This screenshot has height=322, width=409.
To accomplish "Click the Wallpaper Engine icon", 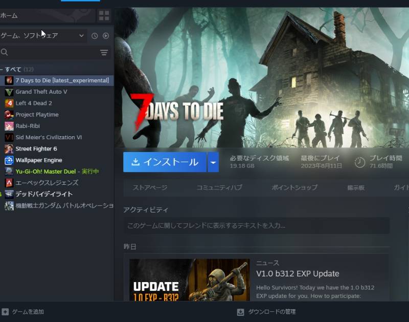I will 9,160.
